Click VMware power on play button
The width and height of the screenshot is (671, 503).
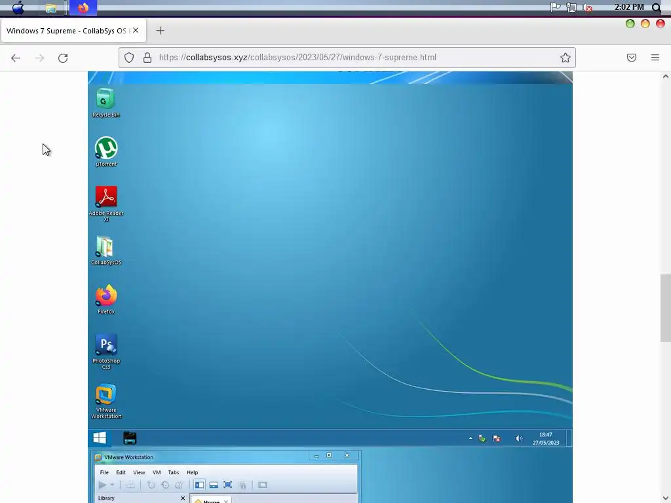coord(102,485)
